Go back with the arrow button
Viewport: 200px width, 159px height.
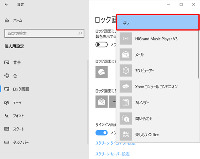coord(6,4)
